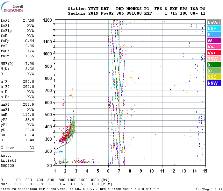The image size is (223, 191).
Task: Select the NNW blue legend swatch
Action: [x=214, y=83]
